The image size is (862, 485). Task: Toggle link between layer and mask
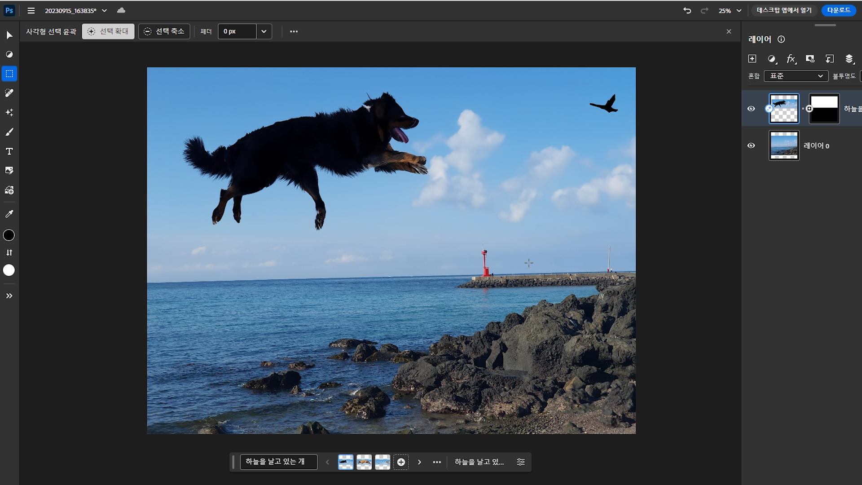click(803, 109)
